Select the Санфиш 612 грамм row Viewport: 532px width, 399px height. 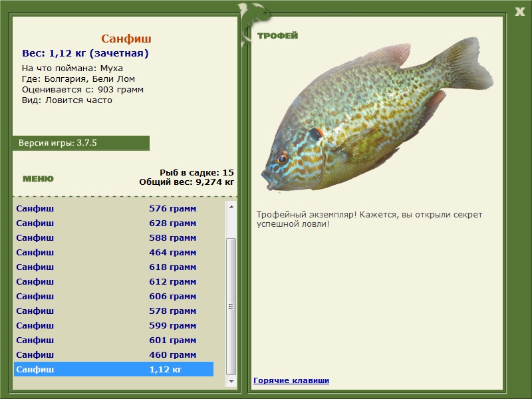pos(114,281)
